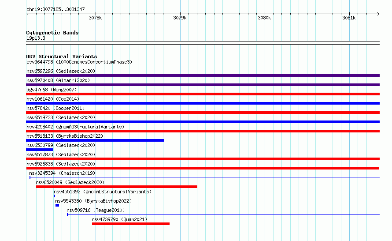Open nsv1061420 (Coe2014) label
The height and width of the screenshot is (241, 392).
click(x=53, y=99)
